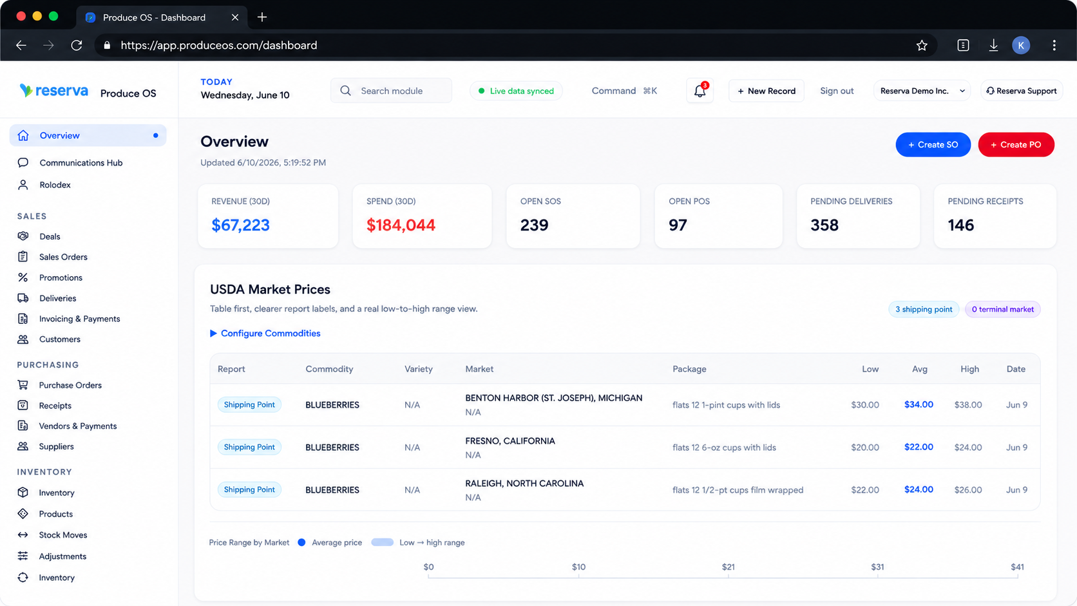
Task: Open Receipts in Purchasing section
Action: [55, 406]
